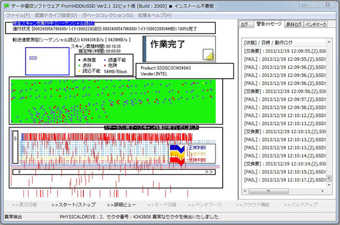Open the ガベージコレクション(G) menu

tap(108, 15)
